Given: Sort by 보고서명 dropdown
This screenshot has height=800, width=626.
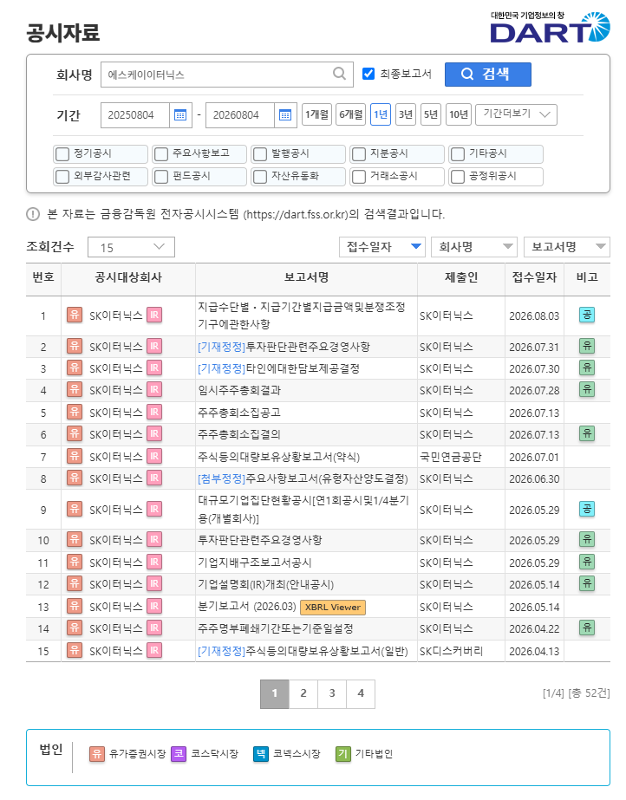Looking at the screenshot, I should [567, 247].
